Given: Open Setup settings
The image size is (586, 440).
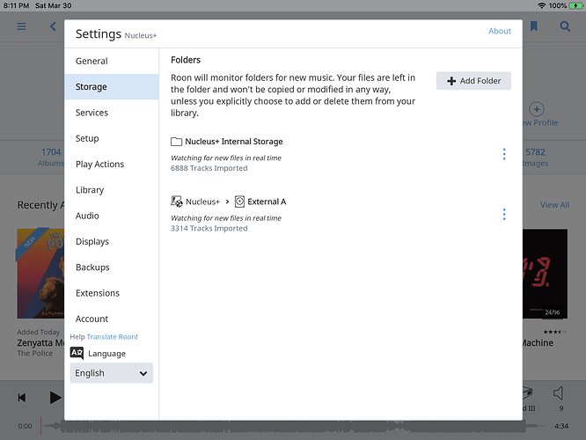Looking at the screenshot, I should pos(112,138).
